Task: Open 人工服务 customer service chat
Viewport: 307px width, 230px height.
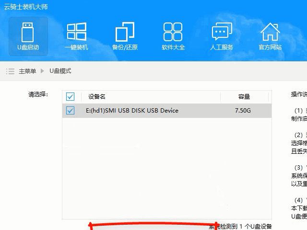Action: tap(222, 36)
